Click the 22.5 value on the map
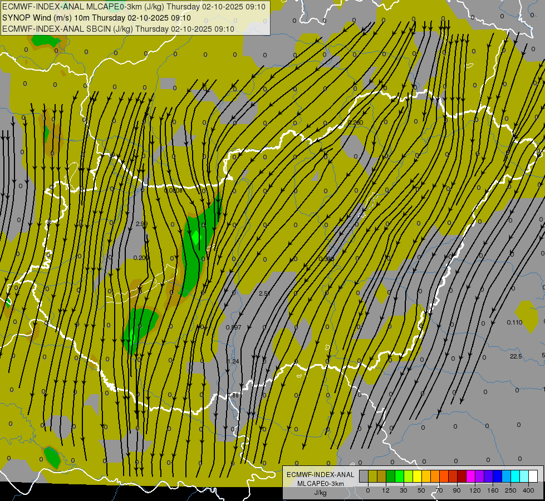545x501 pixels. (x=516, y=356)
